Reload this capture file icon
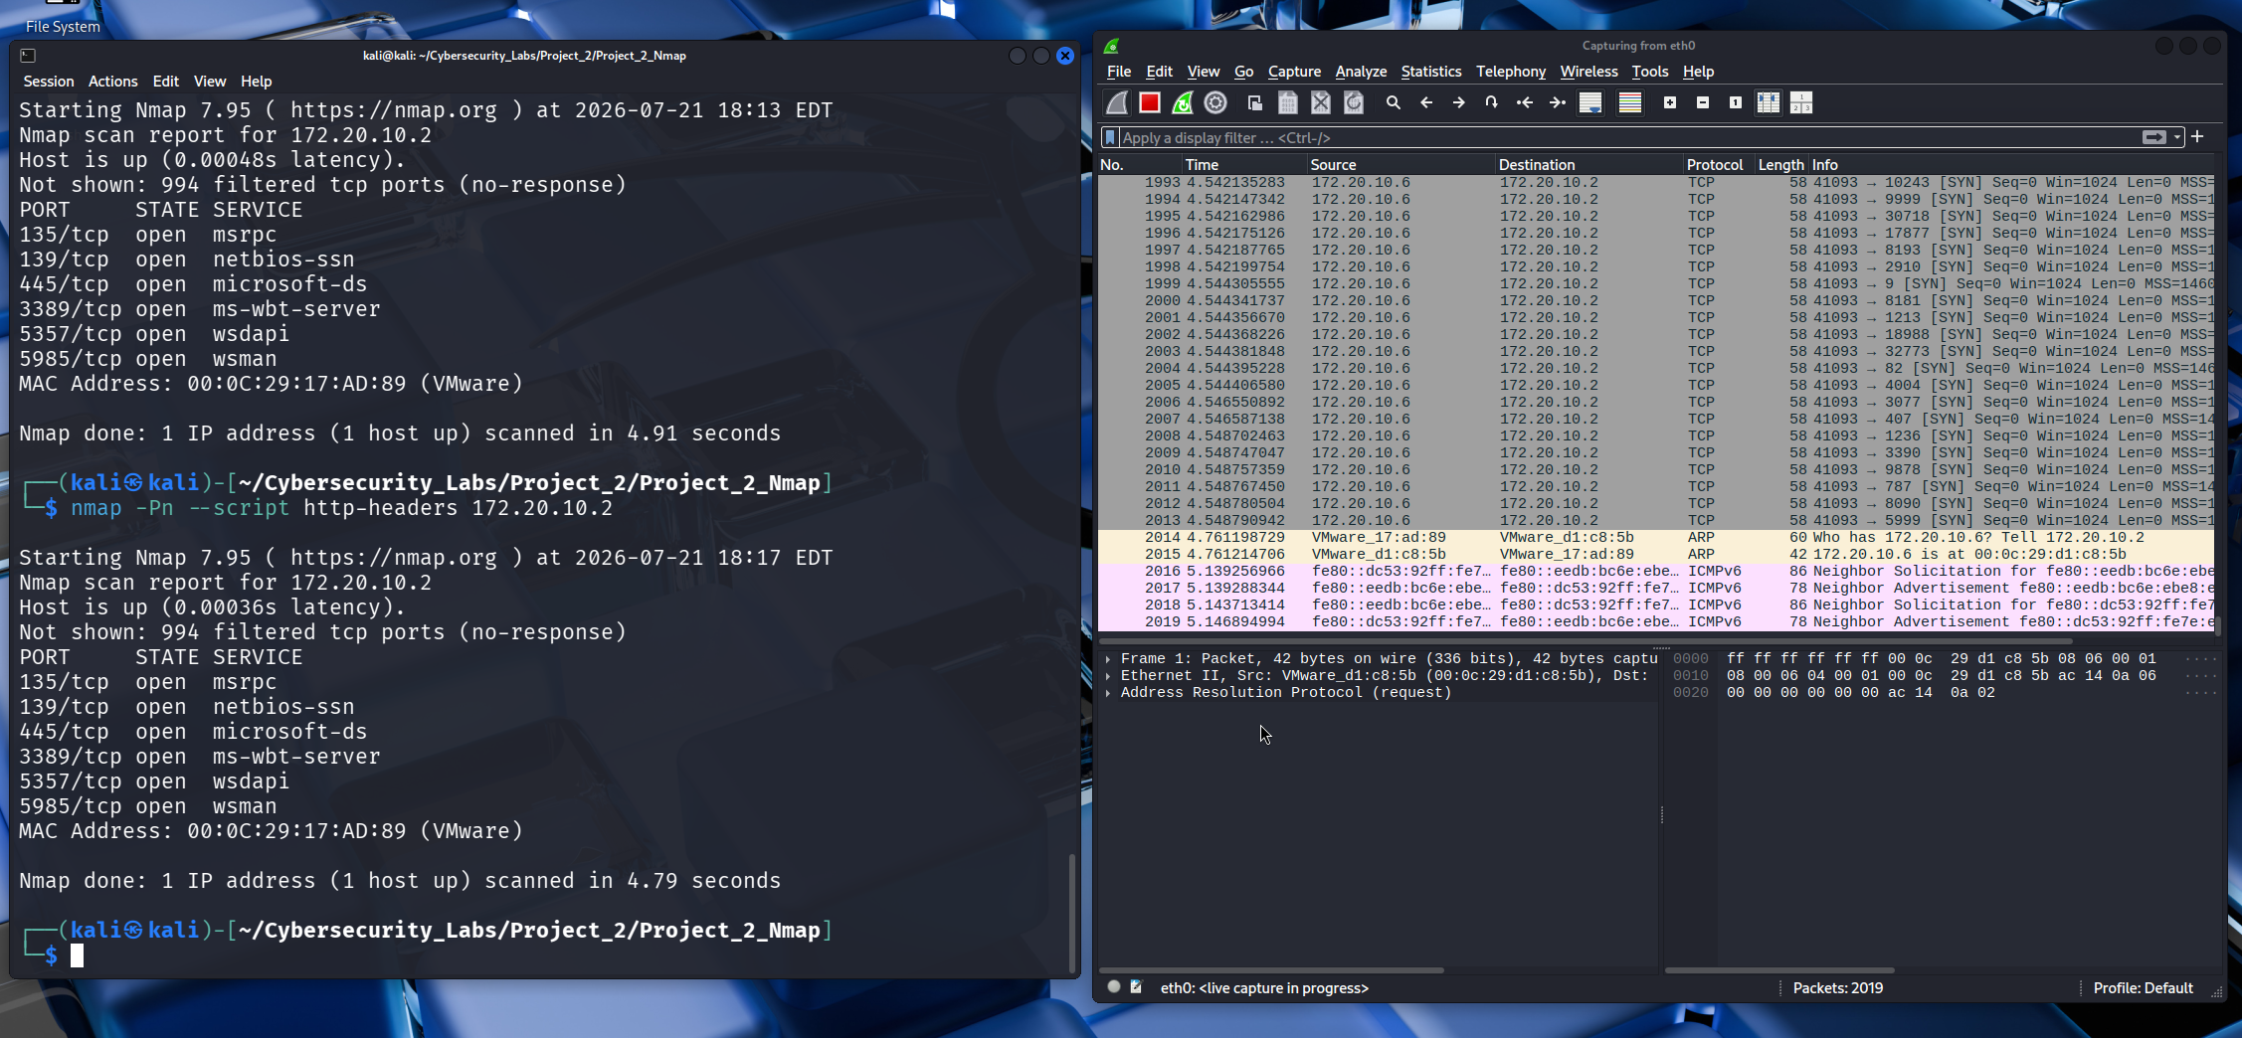This screenshot has height=1038, width=2242. click(x=1354, y=102)
